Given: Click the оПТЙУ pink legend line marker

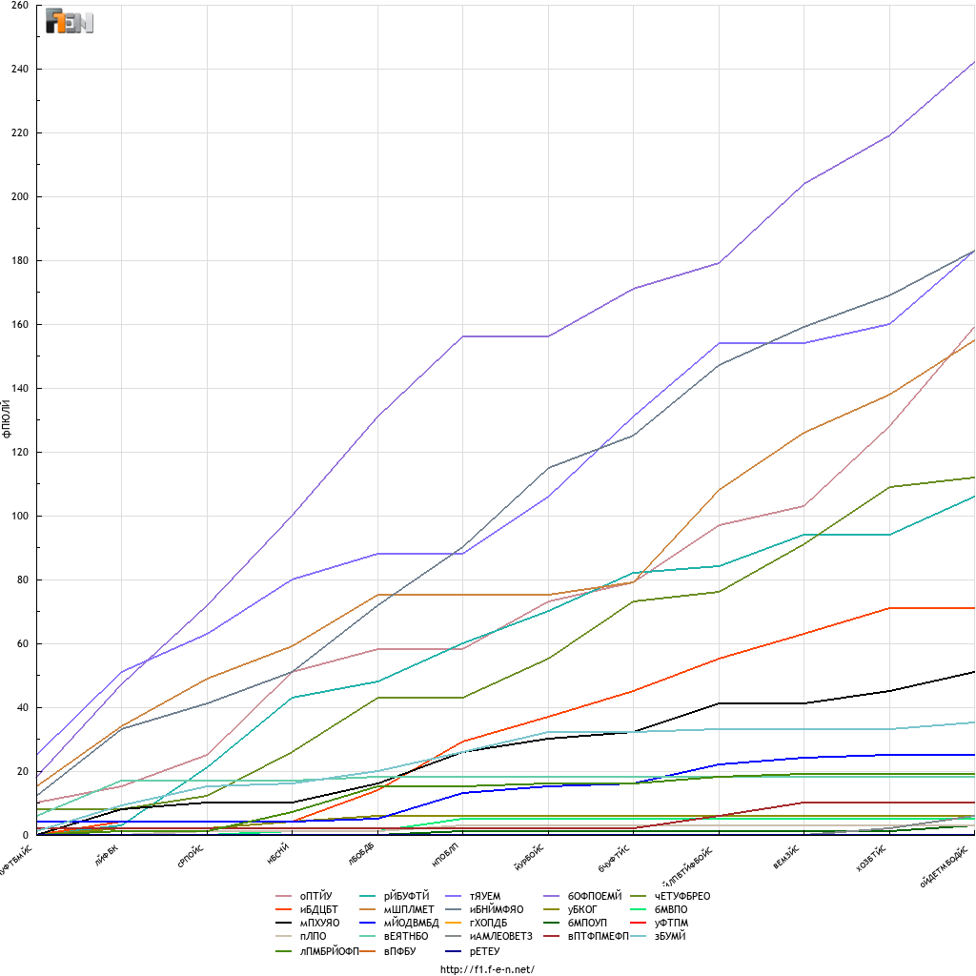Looking at the screenshot, I should tap(284, 896).
